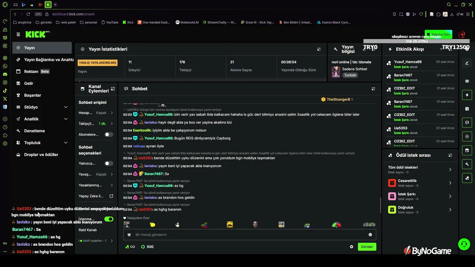The width and height of the screenshot is (475, 267).
Task: Expand the Yayın İstatistikleri panel to fullscreen
Action: [x=319, y=49]
